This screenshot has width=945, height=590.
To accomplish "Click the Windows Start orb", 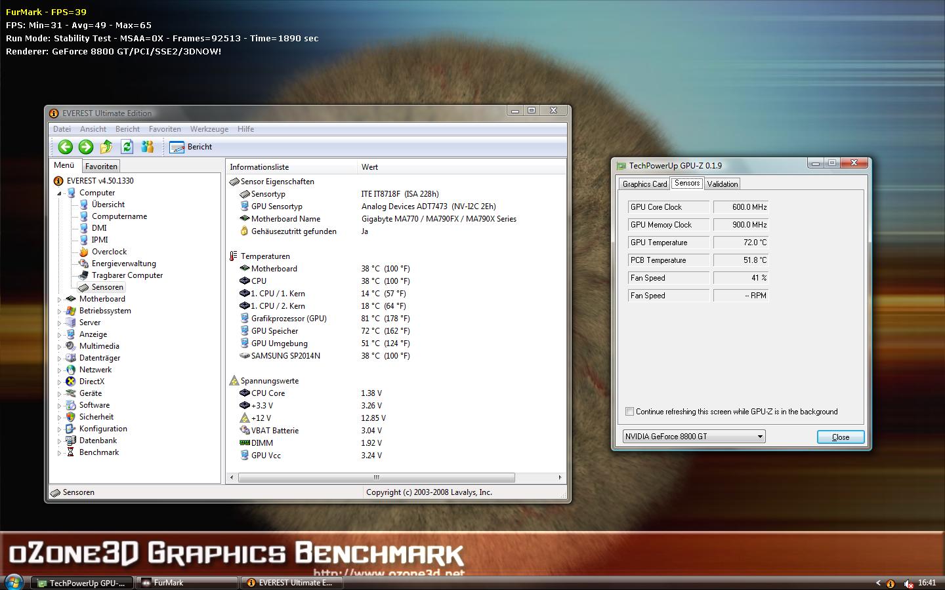I will (x=13, y=582).
